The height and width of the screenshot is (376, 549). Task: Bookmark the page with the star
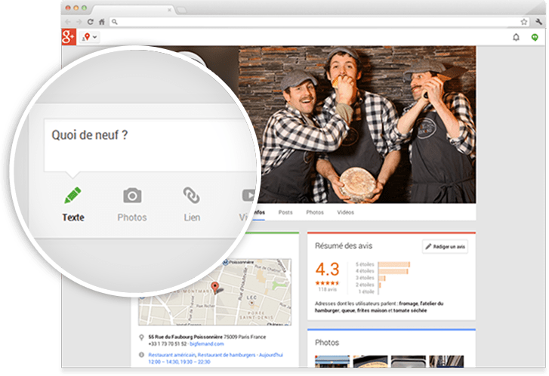523,22
